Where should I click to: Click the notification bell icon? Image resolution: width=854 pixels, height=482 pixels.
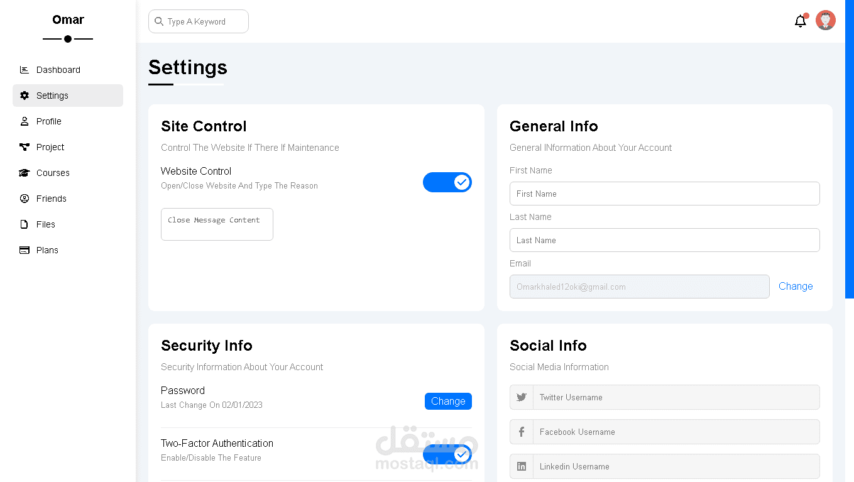(800, 21)
